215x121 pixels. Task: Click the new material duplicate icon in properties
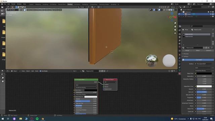(x=206, y=48)
